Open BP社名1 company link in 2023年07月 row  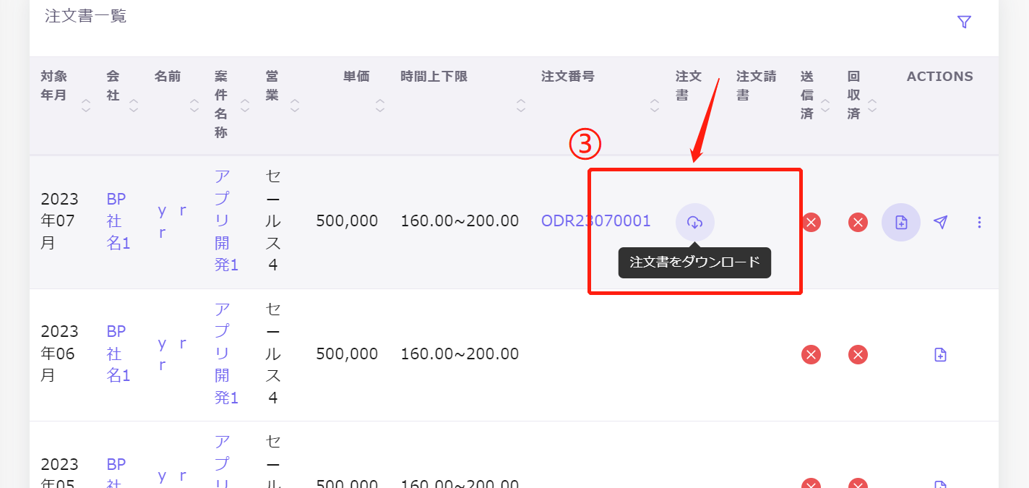118,221
